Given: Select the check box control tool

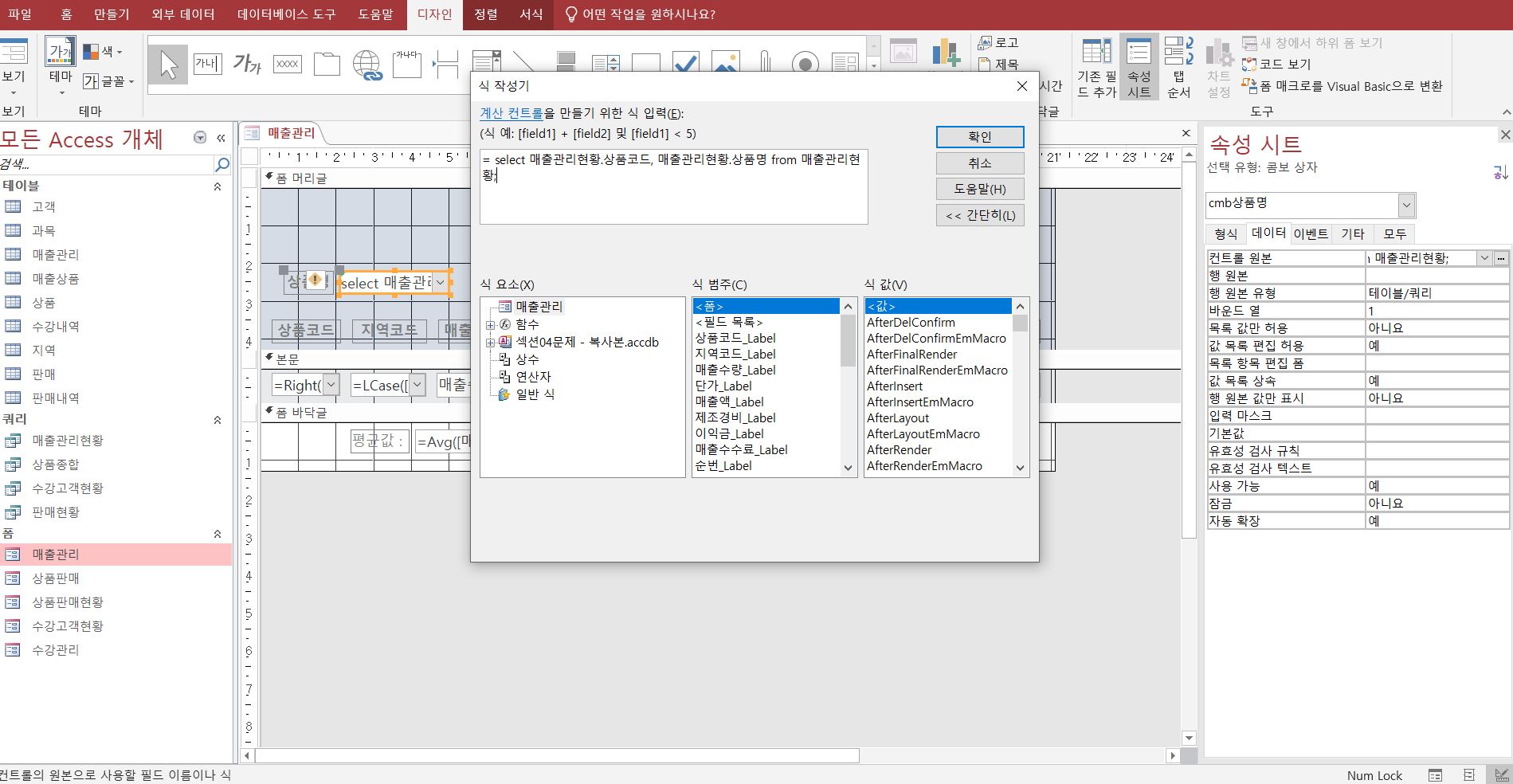Looking at the screenshot, I should 685,63.
